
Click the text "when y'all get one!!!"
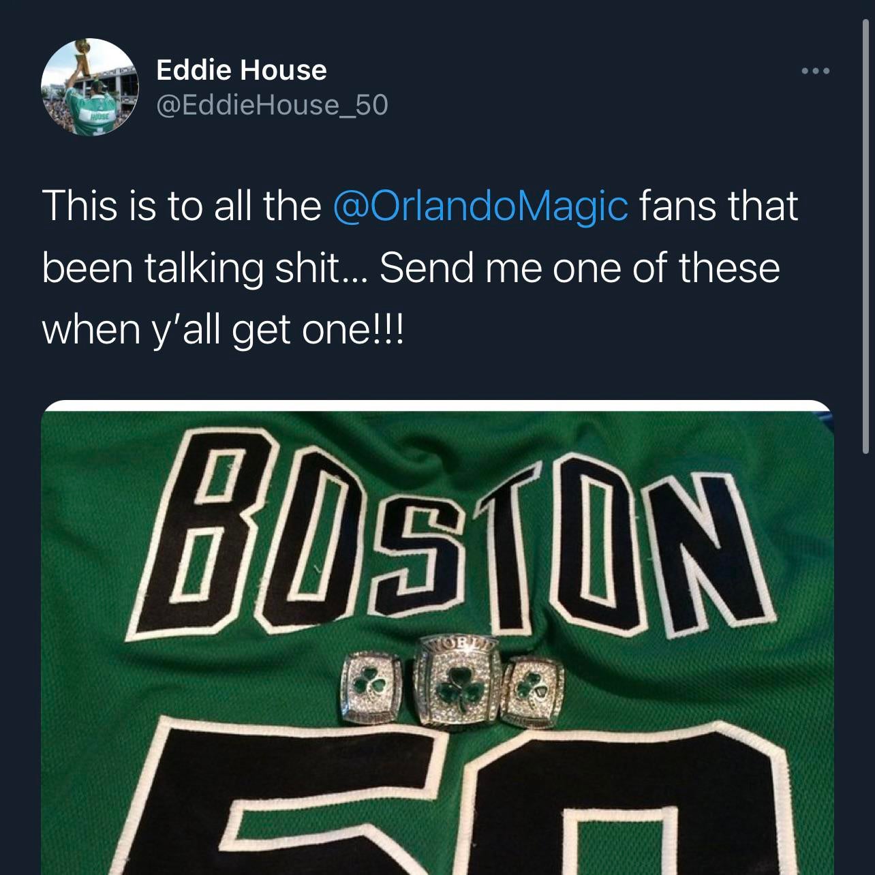pos(223,331)
